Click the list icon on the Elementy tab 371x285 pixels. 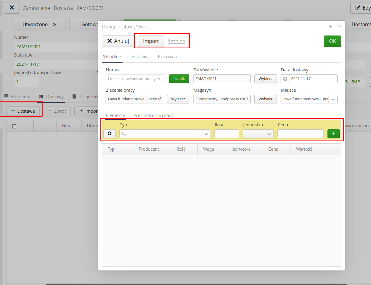click(7, 96)
